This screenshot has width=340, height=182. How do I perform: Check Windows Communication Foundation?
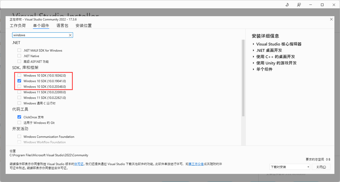[x=19, y=136]
